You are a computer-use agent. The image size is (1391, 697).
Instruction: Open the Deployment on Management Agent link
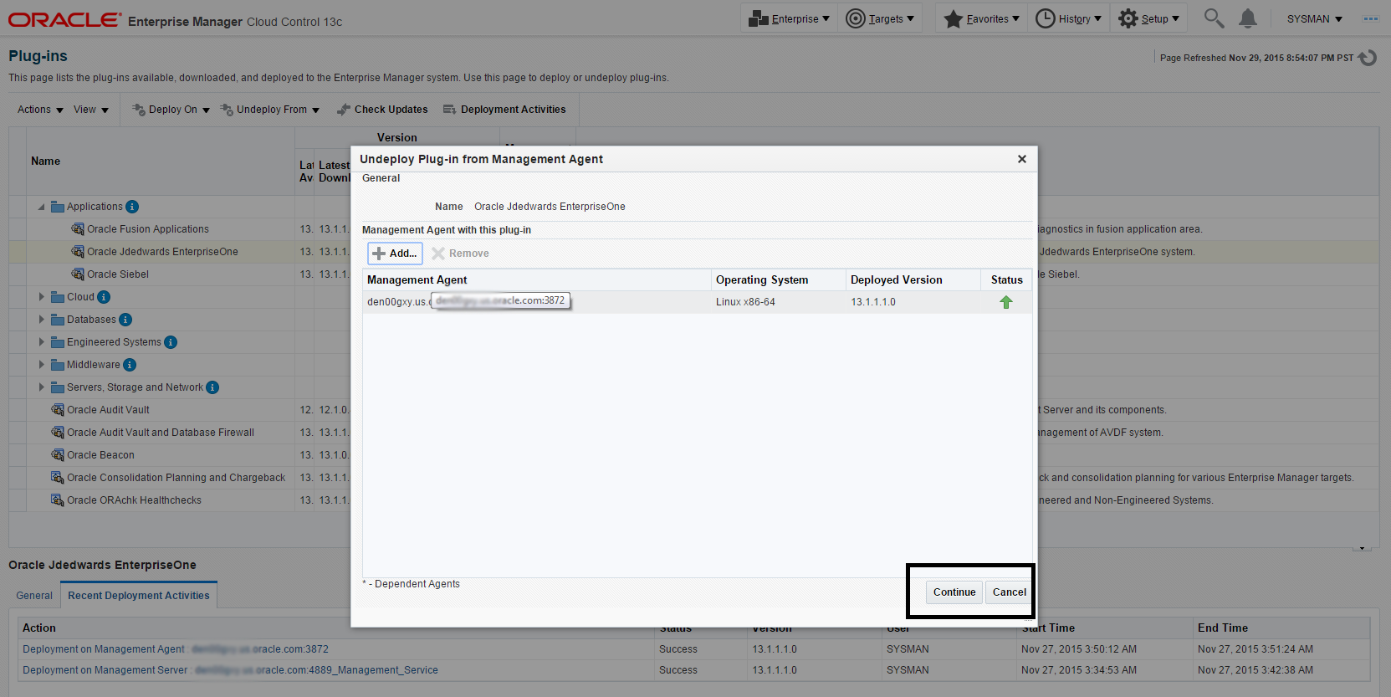click(176, 649)
